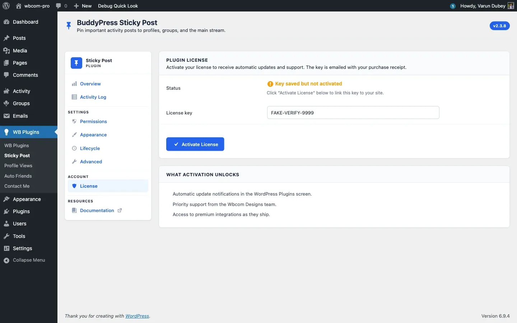Image resolution: width=517 pixels, height=323 pixels.
Task: Click the Activate License button
Action: (x=195, y=144)
